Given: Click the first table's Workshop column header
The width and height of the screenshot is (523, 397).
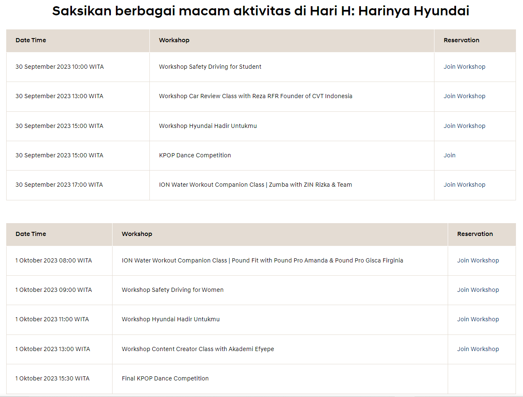Looking at the screenshot, I should pyautogui.click(x=174, y=40).
